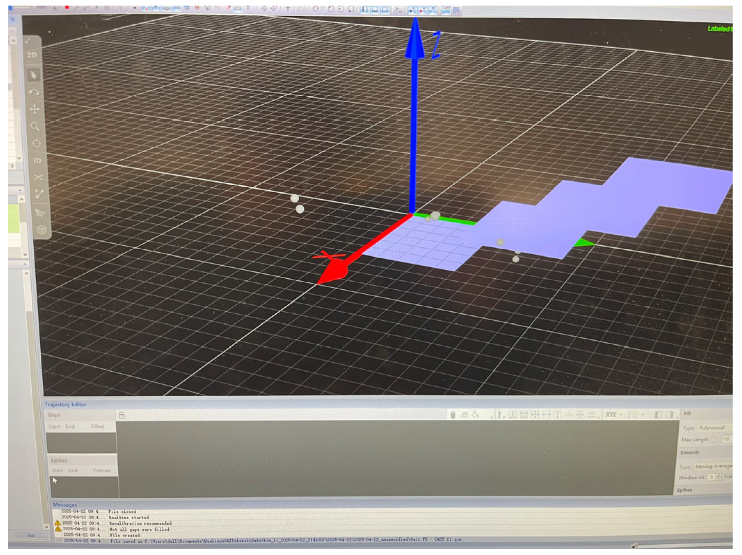Select the center trajectory crosshair tool
Image resolution: width=742 pixels, height=555 pixels.
(36, 144)
